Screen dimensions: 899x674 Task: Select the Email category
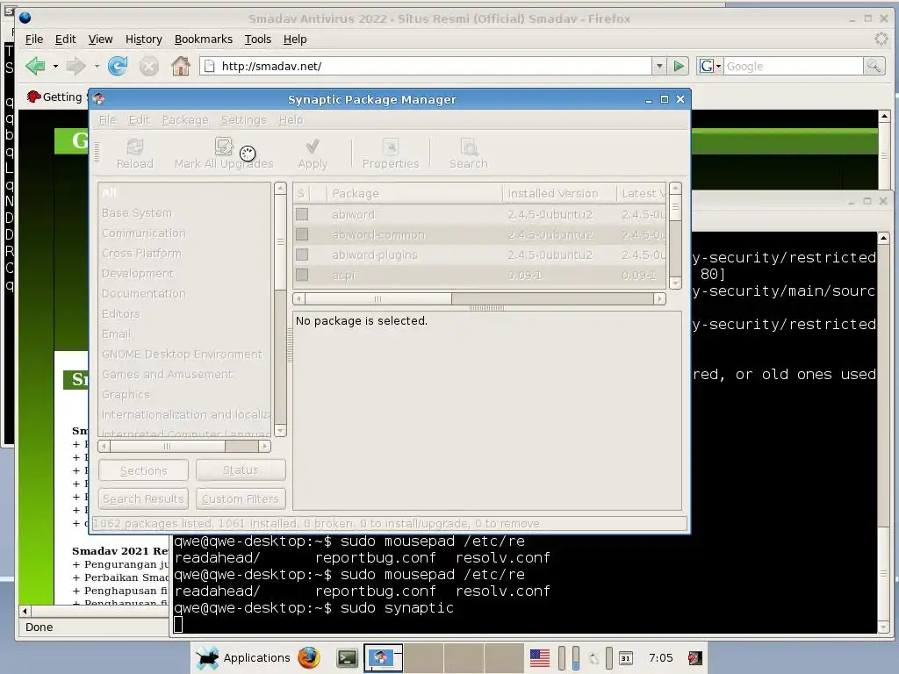pyautogui.click(x=117, y=333)
